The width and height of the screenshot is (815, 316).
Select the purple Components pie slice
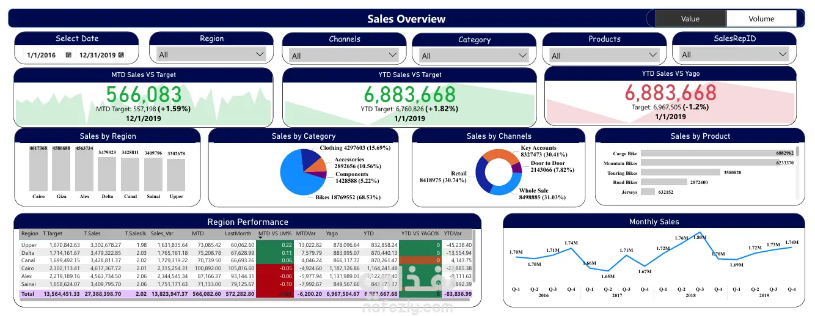tap(320, 175)
